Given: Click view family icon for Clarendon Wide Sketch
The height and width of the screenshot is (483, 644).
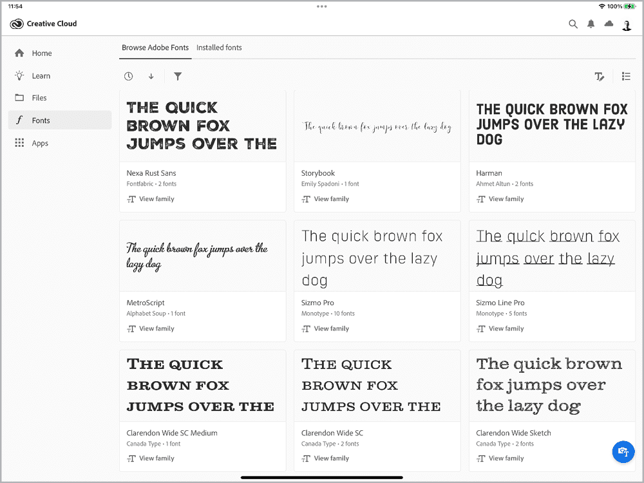Looking at the screenshot, I should pyautogui.click(x=480, y=459).
